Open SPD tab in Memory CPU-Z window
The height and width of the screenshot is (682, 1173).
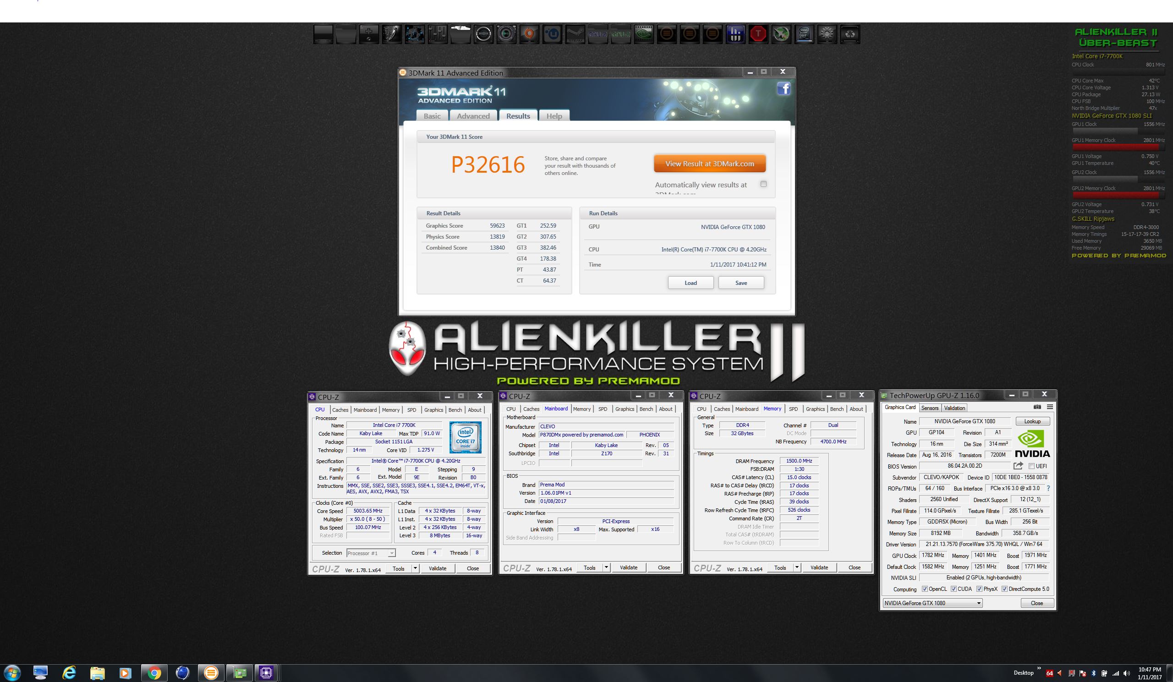(x=793, y=409)
